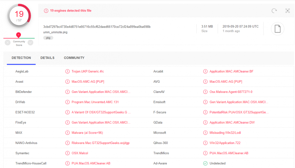Click warning icon in Emsisoft row
This screenshot has width=295, height=168.
pyautogui.click(x=205, y=102)
